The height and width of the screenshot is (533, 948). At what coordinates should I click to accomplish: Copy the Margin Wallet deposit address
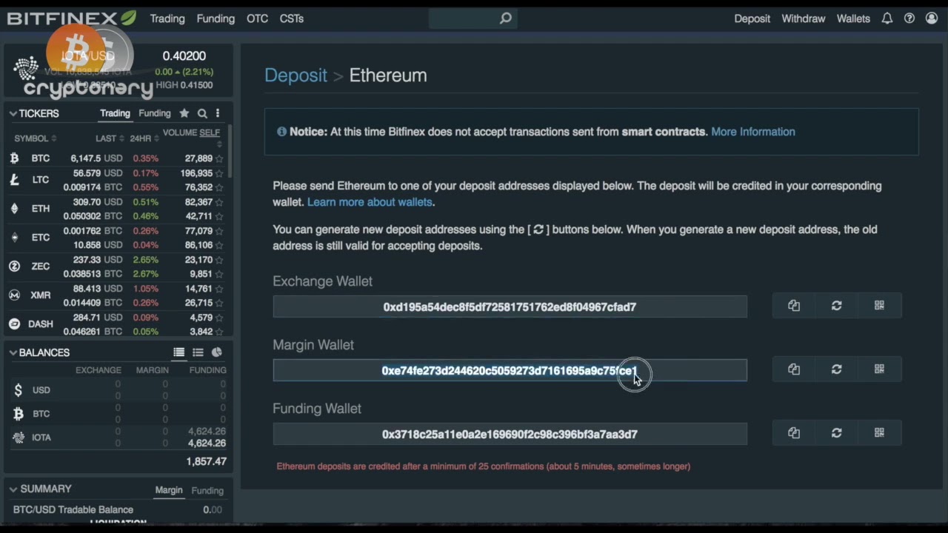[x=794, y=369]
